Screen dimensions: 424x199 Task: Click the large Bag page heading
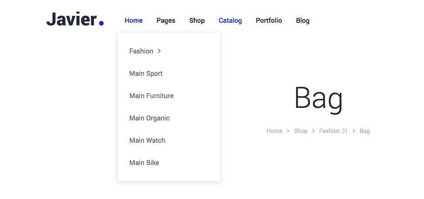tap(318, 99)
